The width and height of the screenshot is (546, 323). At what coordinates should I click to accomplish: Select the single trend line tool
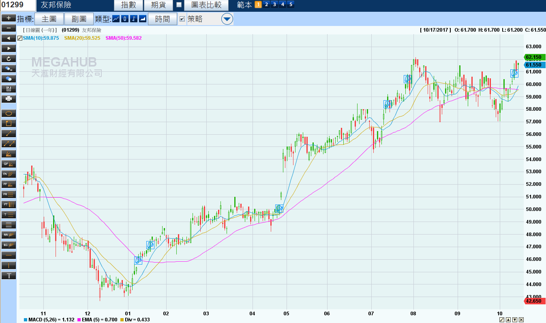[9, 134]
